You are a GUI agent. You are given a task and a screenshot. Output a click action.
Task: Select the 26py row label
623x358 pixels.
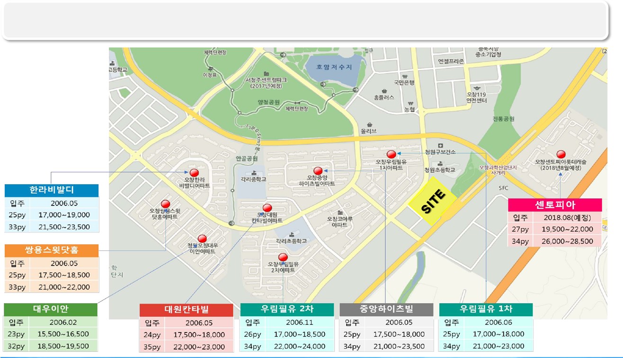click(x=253, y=334)
